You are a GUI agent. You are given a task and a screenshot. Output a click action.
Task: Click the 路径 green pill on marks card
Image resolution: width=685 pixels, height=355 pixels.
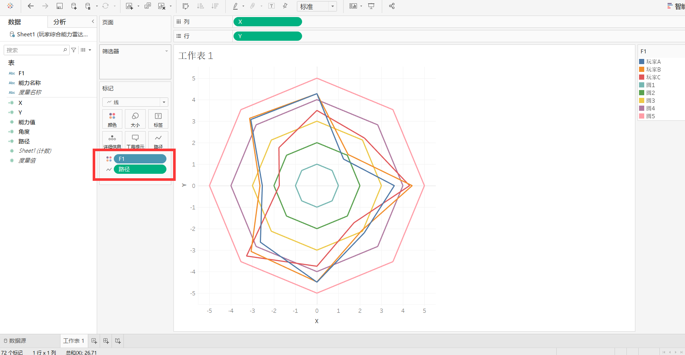[x=140, y=169]
